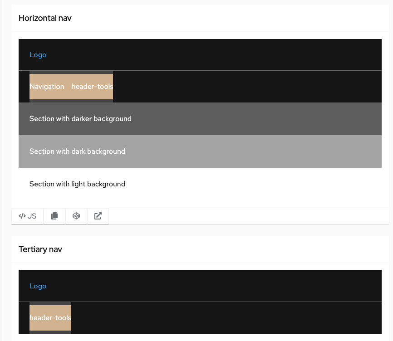This screenshot has width=393, height=341.
Task: Open example in CodeSandbox icon
Action: click(x=76, y=216)
